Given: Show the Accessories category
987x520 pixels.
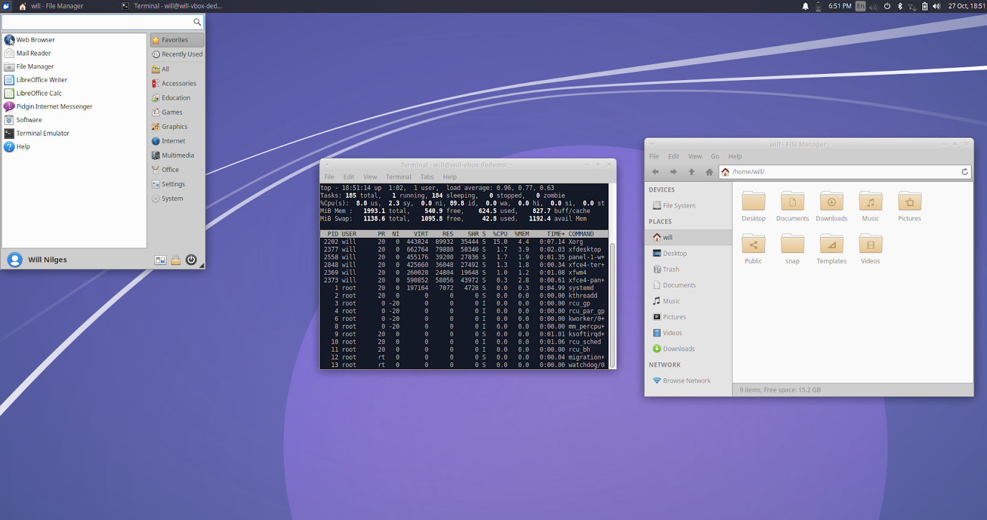Looking at the screenshot, I should (177, 83).
